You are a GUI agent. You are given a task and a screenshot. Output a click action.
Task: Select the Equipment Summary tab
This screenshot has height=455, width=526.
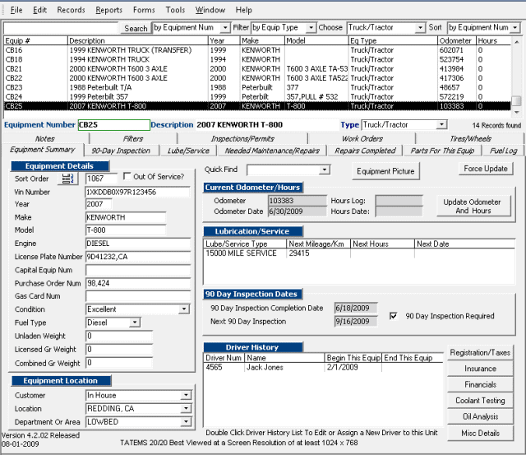click(x=42, y=150)
